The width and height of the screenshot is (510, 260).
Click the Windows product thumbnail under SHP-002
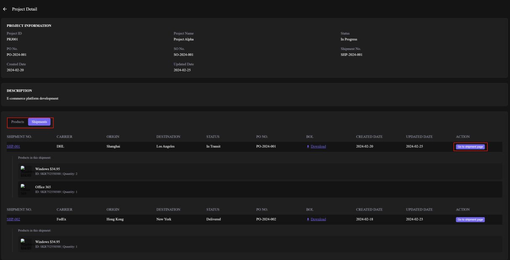click(x=26, y=244)
